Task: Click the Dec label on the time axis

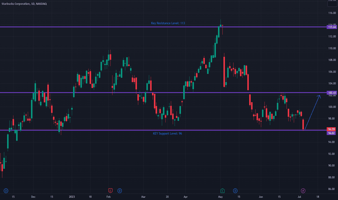Action: click(x=33, y=197)
